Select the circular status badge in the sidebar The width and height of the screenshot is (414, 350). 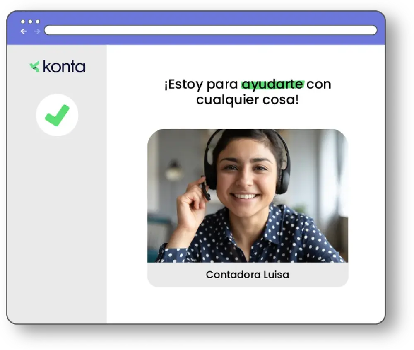[58, 115]
